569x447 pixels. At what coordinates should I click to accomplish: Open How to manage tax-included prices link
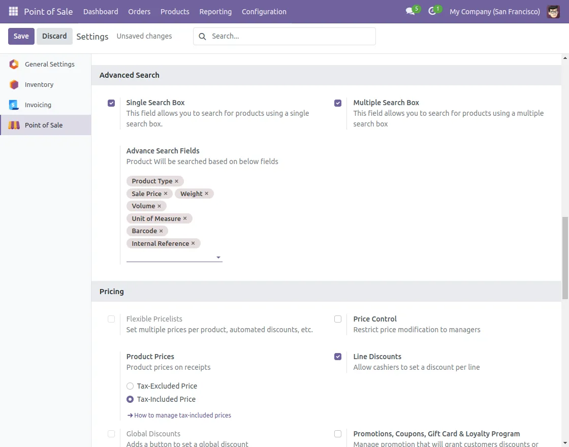click(182, 416)
